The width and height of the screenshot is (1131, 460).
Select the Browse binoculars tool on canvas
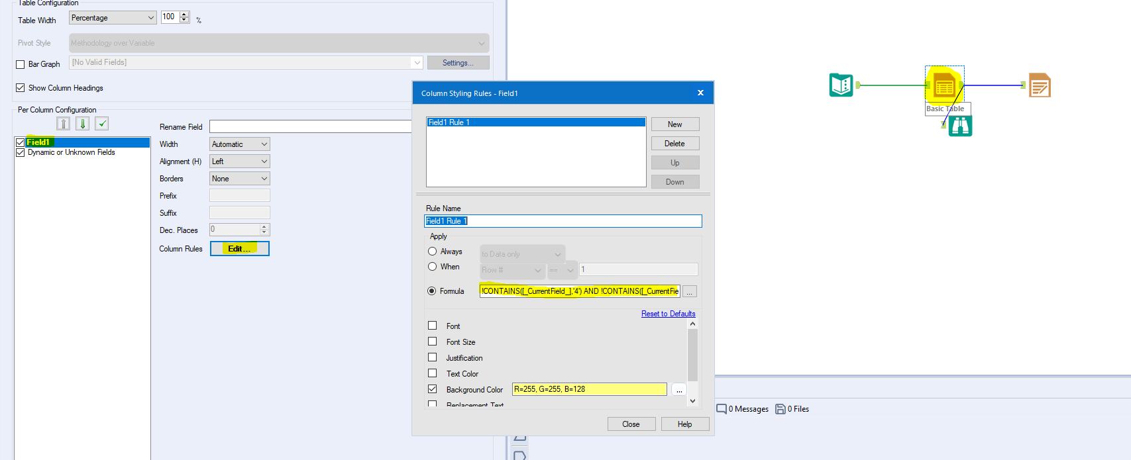click(960, 126)
